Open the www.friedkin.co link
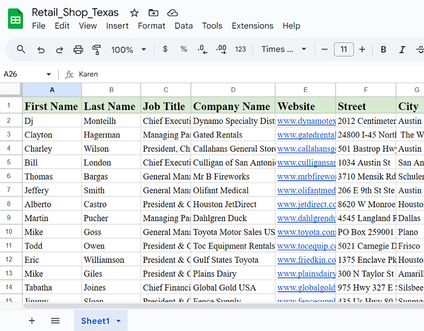The width and height of the screenshot is (424, 331). [306, 260]
